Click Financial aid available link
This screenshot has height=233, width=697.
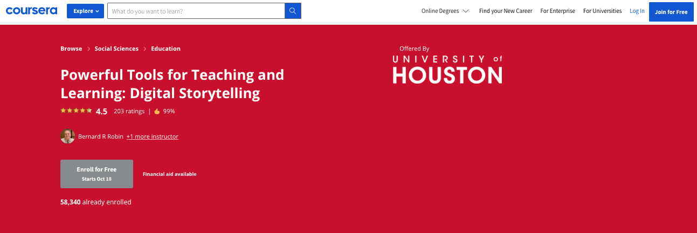pos(169,174)
